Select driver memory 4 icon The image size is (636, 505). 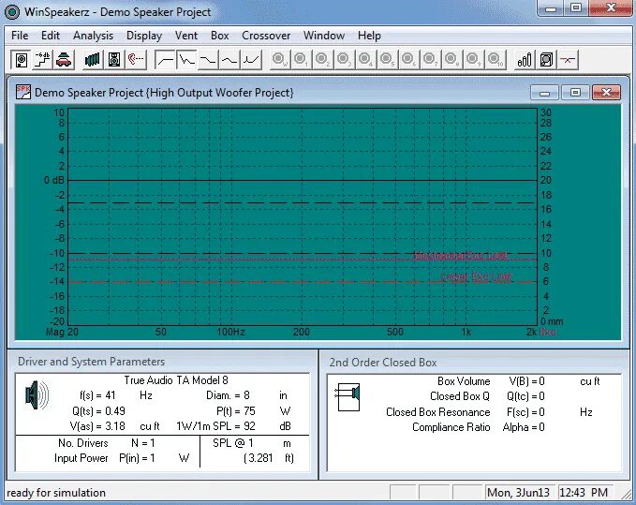point(365,60)
